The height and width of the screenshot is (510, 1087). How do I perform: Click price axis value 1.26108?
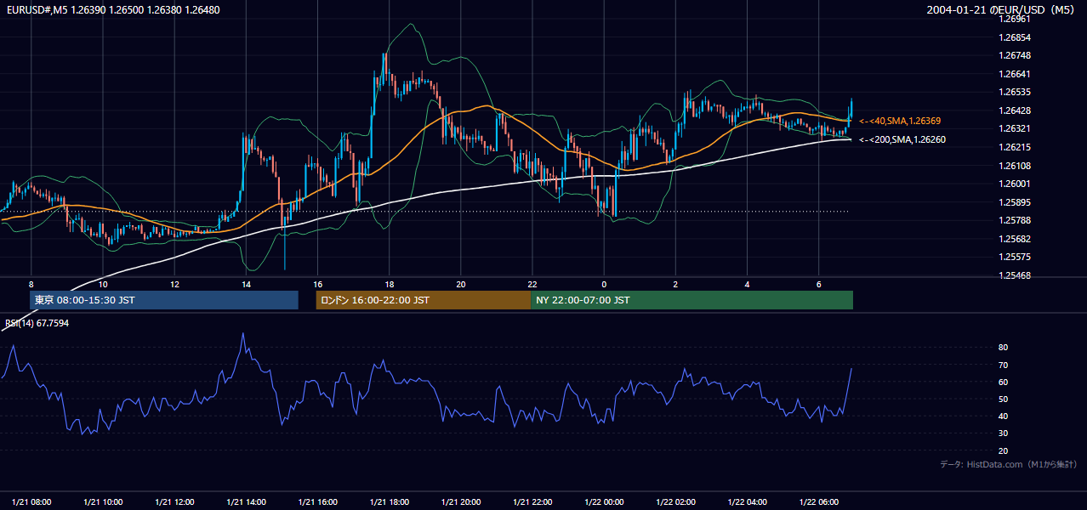click(x=1016, y=166)
